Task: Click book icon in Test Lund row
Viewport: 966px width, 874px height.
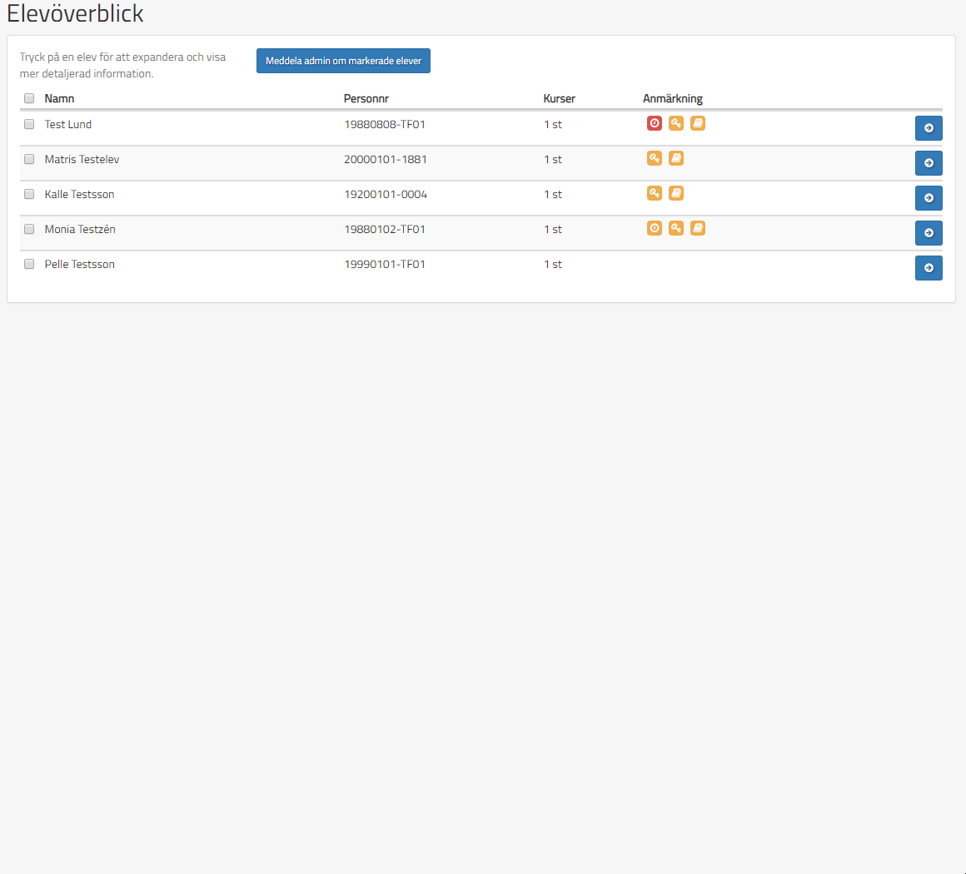Action: click(698, 123)
